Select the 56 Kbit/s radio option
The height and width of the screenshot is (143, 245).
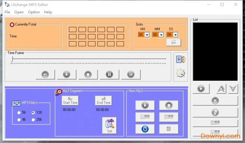(19, 113)
